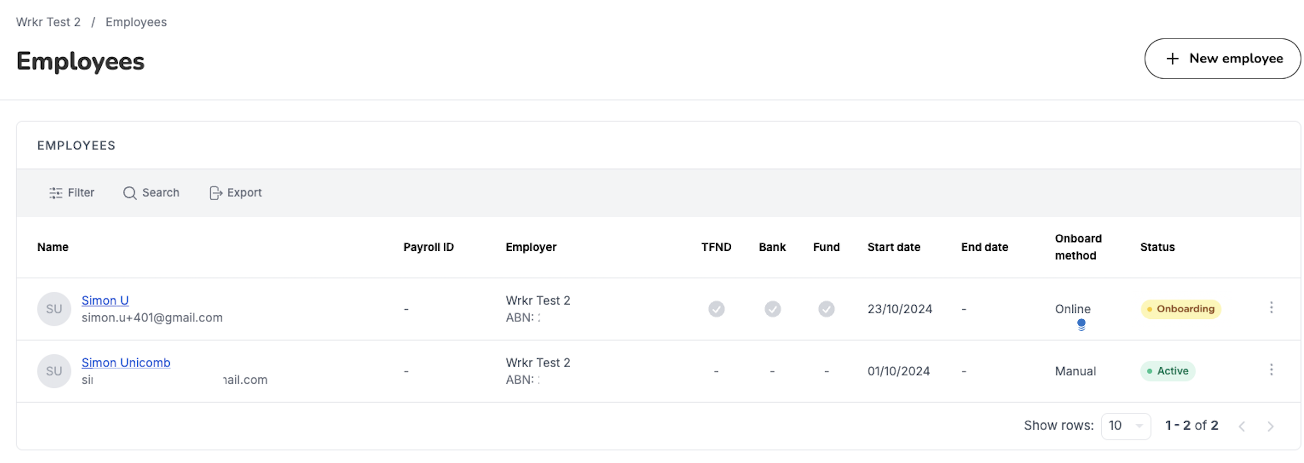Open Simon Unicomb's profile link

pos(126,362)
